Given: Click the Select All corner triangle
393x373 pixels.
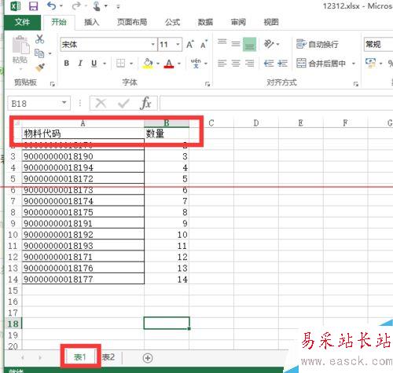Looking at the screenshot, I should tap(17, 123).
